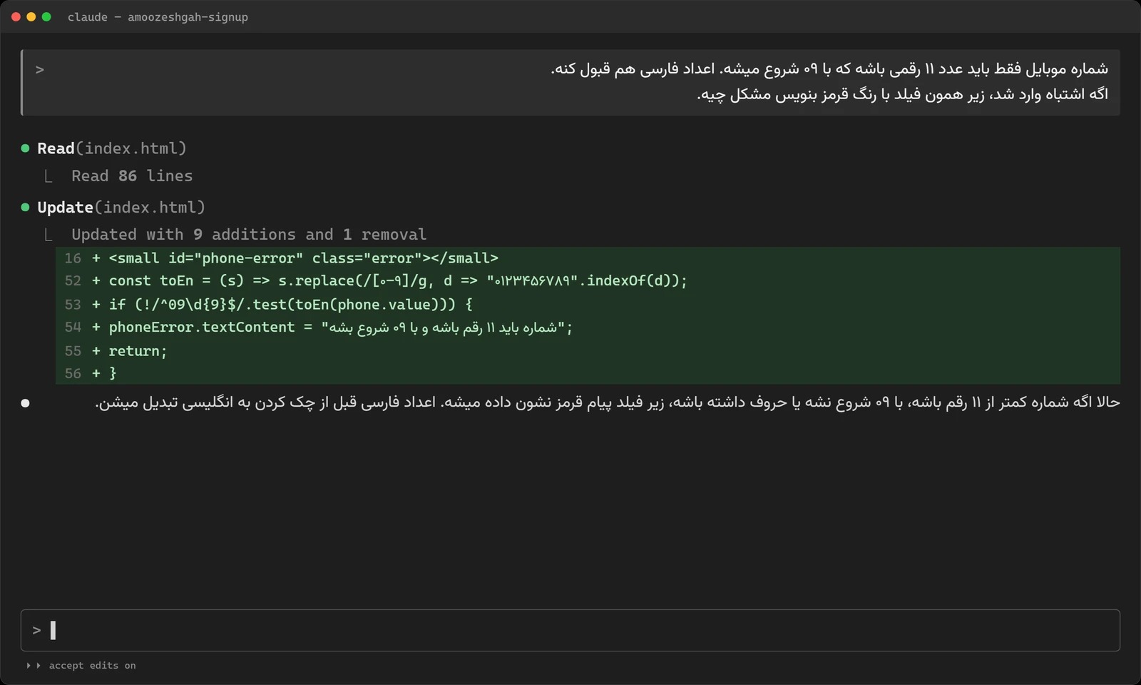Click the Persian assistant summary message
This screenshot has width=1141, height=685.
(608, 403)
